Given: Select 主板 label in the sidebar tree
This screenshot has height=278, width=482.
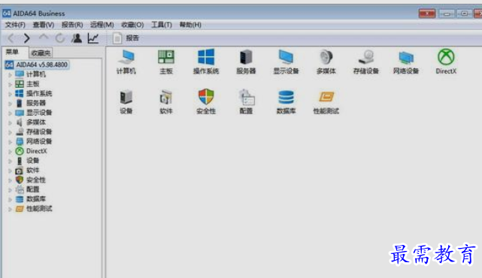Looking at the screenshot, I should (x=33, y=84).
